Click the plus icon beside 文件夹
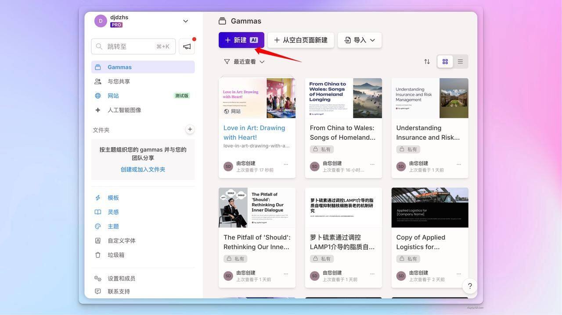Viewport: 562px width, 315px height. 190,129
